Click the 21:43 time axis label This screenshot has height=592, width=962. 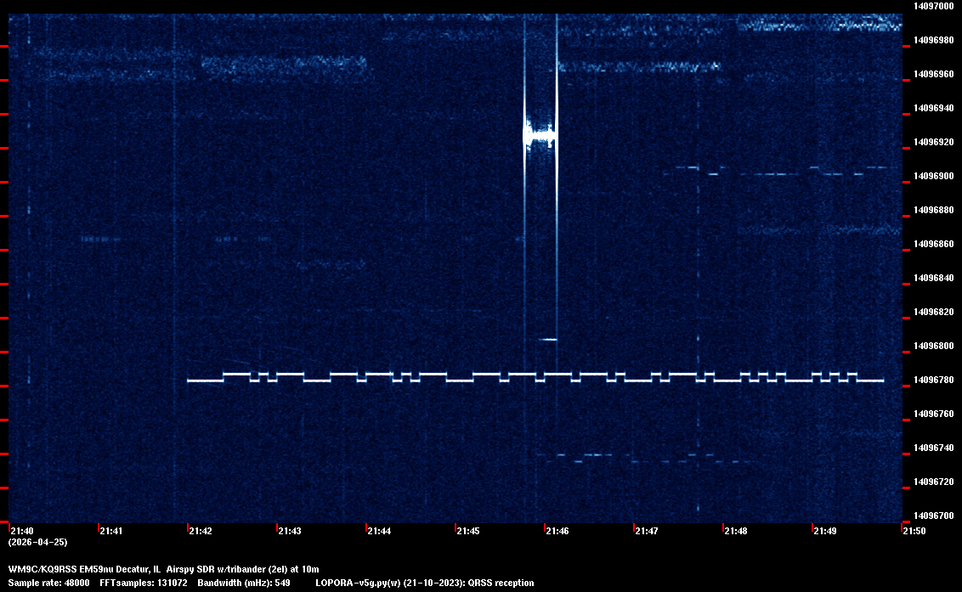click(289, 531)
